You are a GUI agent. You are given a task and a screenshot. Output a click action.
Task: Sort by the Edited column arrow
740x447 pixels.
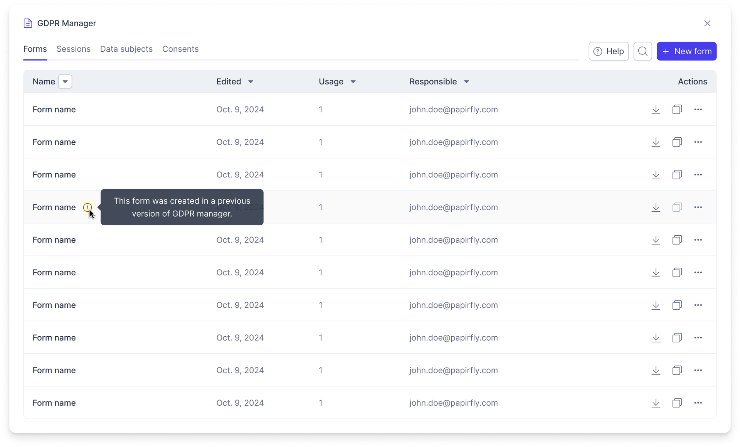(x=251, y=82)
